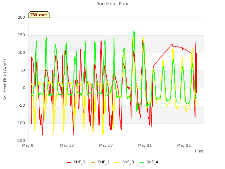Toggle the SHF_1 legend entry
225x169 pixels.
pos(76,162)
